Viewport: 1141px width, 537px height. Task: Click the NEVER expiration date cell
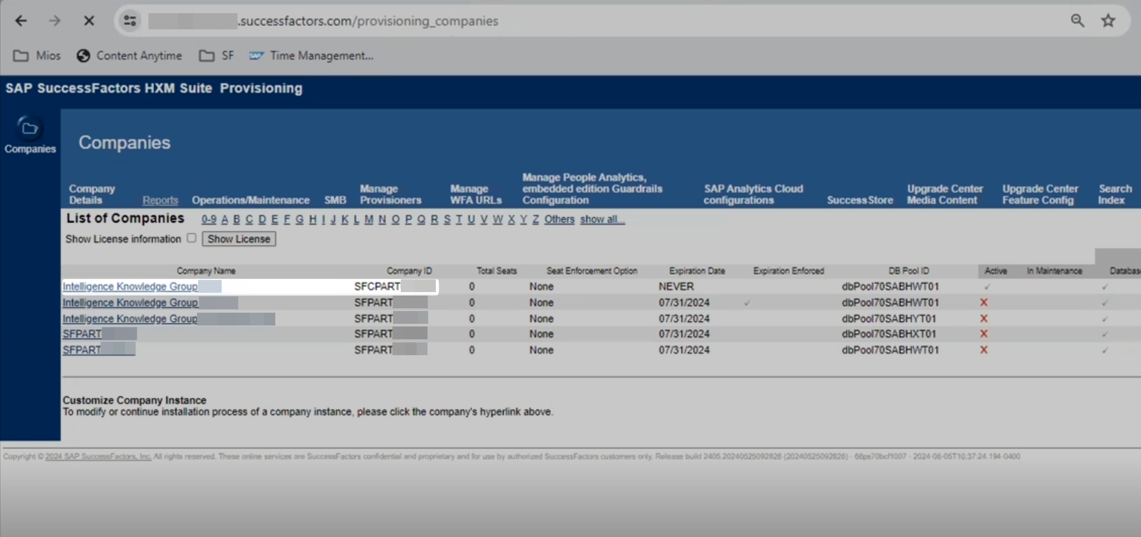[x=676, y=286]
